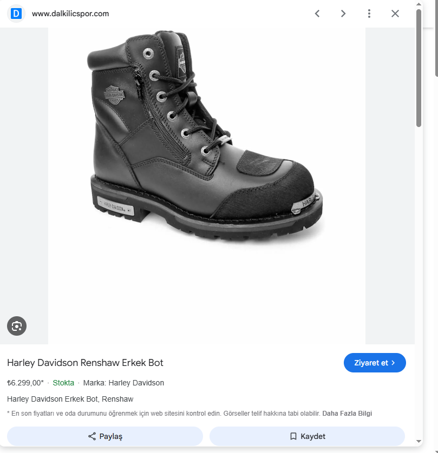Open the Daha Fazla Bilgi link
Viewport: 438px width, 453px height.
(x=347, y=414)
